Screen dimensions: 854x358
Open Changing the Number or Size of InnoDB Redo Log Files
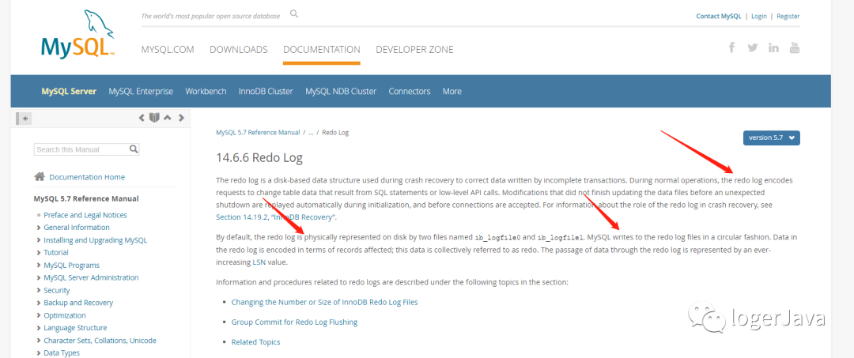click(x=325, y=302)
